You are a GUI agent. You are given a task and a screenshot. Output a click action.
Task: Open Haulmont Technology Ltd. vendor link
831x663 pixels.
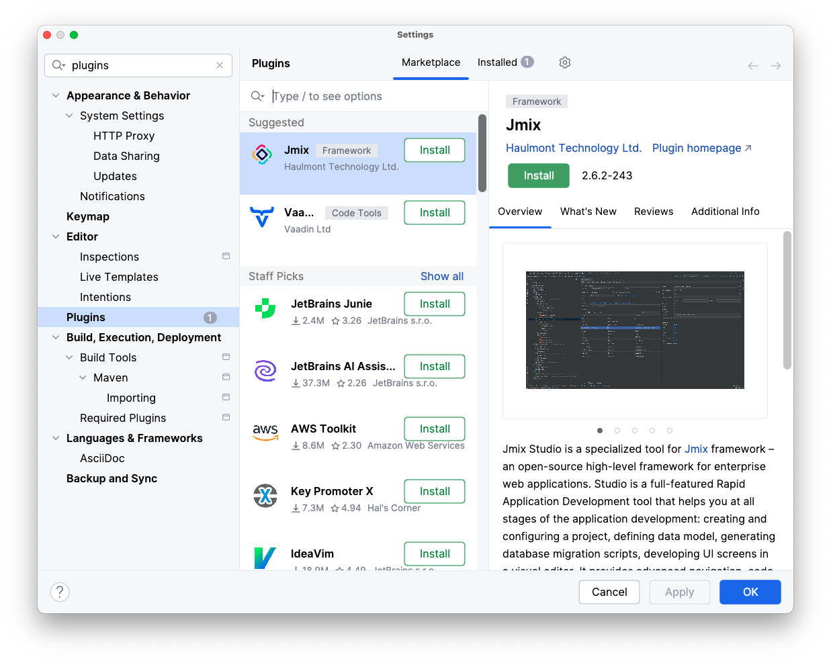coord(574,148)
